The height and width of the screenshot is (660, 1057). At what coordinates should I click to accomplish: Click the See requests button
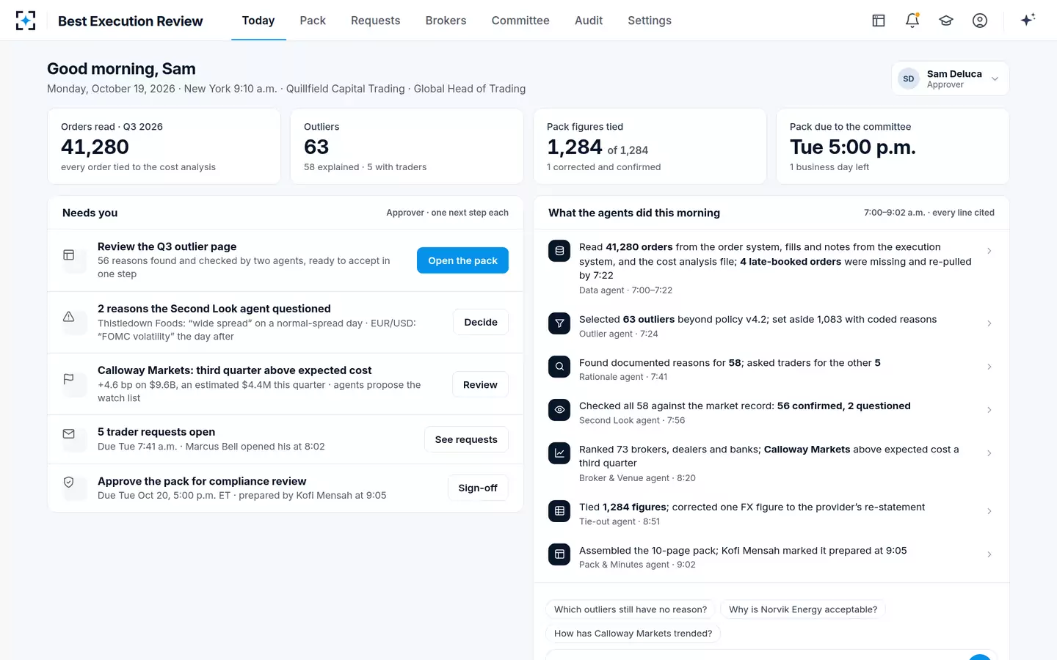[466, 439]
